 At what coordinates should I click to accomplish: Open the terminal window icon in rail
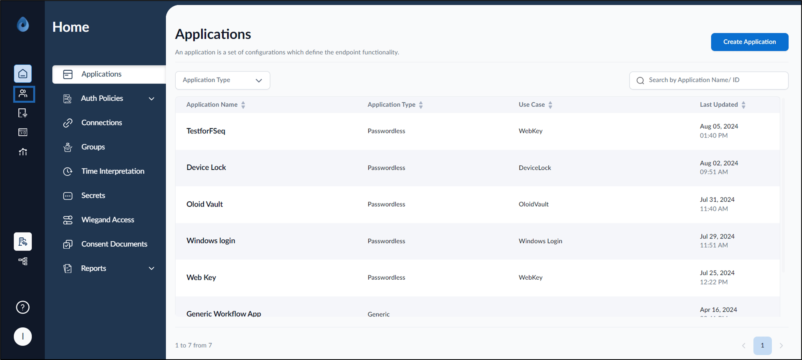(x=23, y=132)
